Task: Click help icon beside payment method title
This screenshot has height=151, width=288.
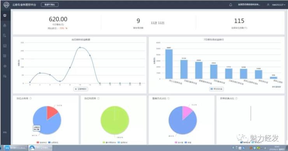Action: coord(169,98)
